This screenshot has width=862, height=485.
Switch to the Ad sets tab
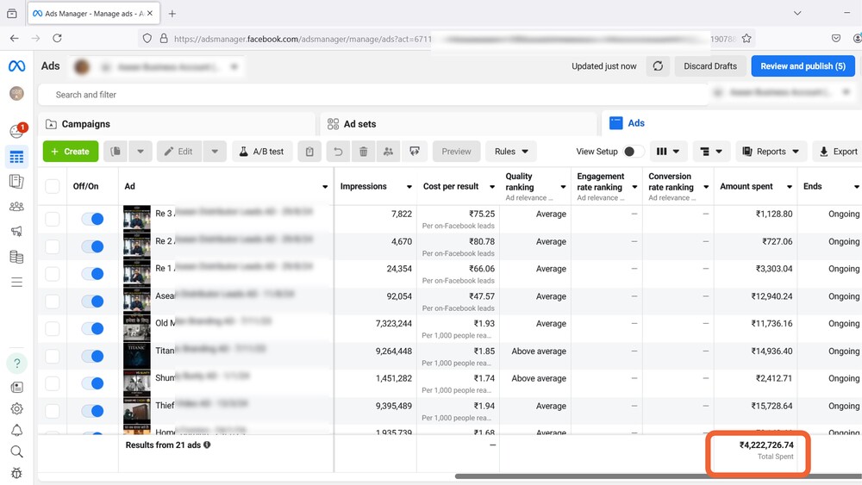359,124
